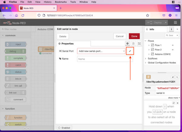Screen dimensions: 182x132
Task: Toggle visibility eye for Flow 2
Action: (173, 49)
